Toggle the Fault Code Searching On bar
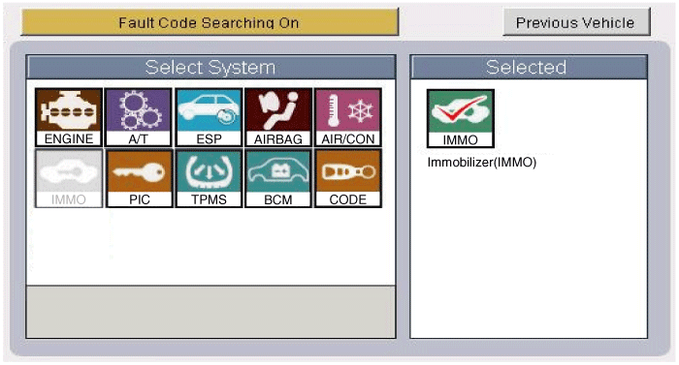Image resolution: width=679 pixels, height=365 pixels. (x=210, y=22)
